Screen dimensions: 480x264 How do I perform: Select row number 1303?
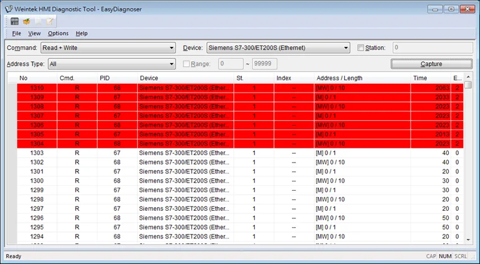tap(240, 153)
